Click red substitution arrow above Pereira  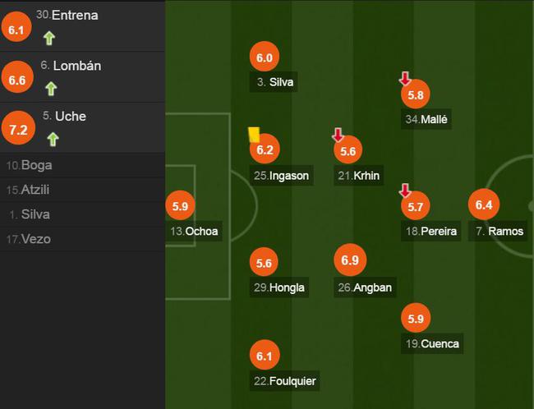(x=405, y=191)
